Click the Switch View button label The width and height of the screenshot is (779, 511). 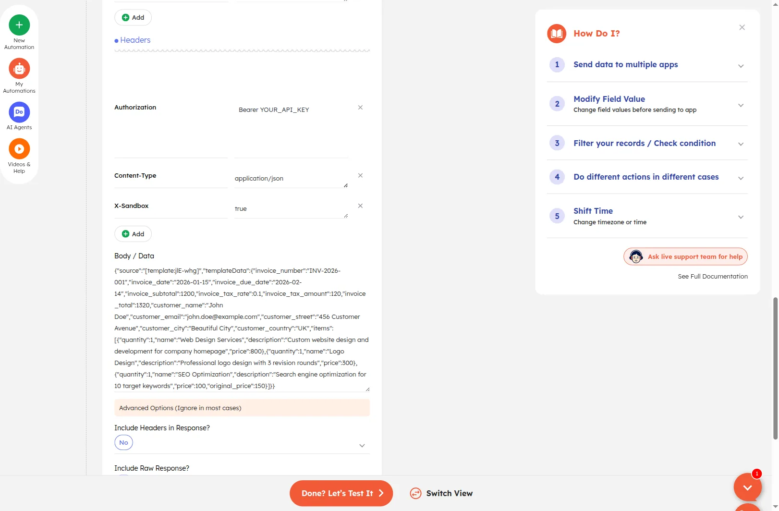(449, 493)
